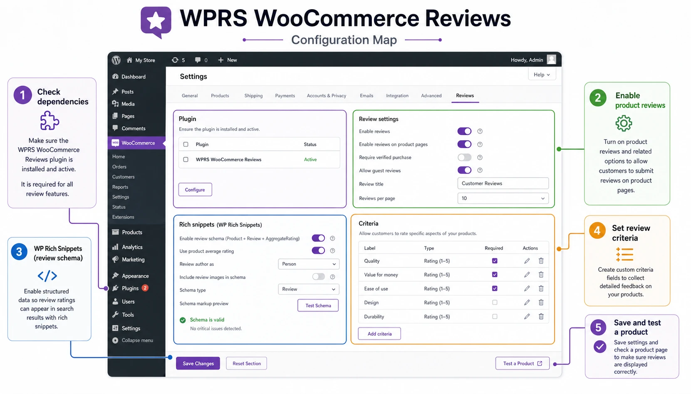
Task: Edit the Quality criteria with the pencil icon
Action: (x=527, y=261)
